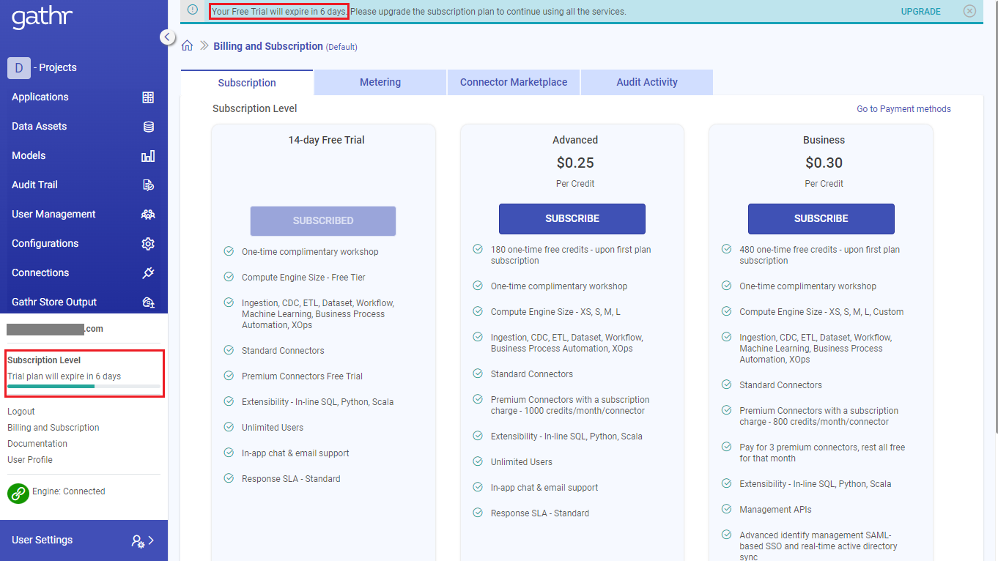
Task: Click the SUBSCRIBED button on Free Trial
Action: 323,220
